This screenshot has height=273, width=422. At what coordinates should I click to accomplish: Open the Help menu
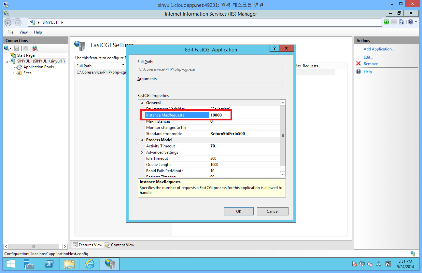tap(38, 32)
